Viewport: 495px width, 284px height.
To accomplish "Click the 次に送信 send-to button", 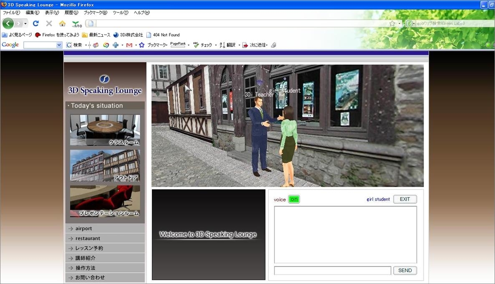I will (x=255, y=45).
